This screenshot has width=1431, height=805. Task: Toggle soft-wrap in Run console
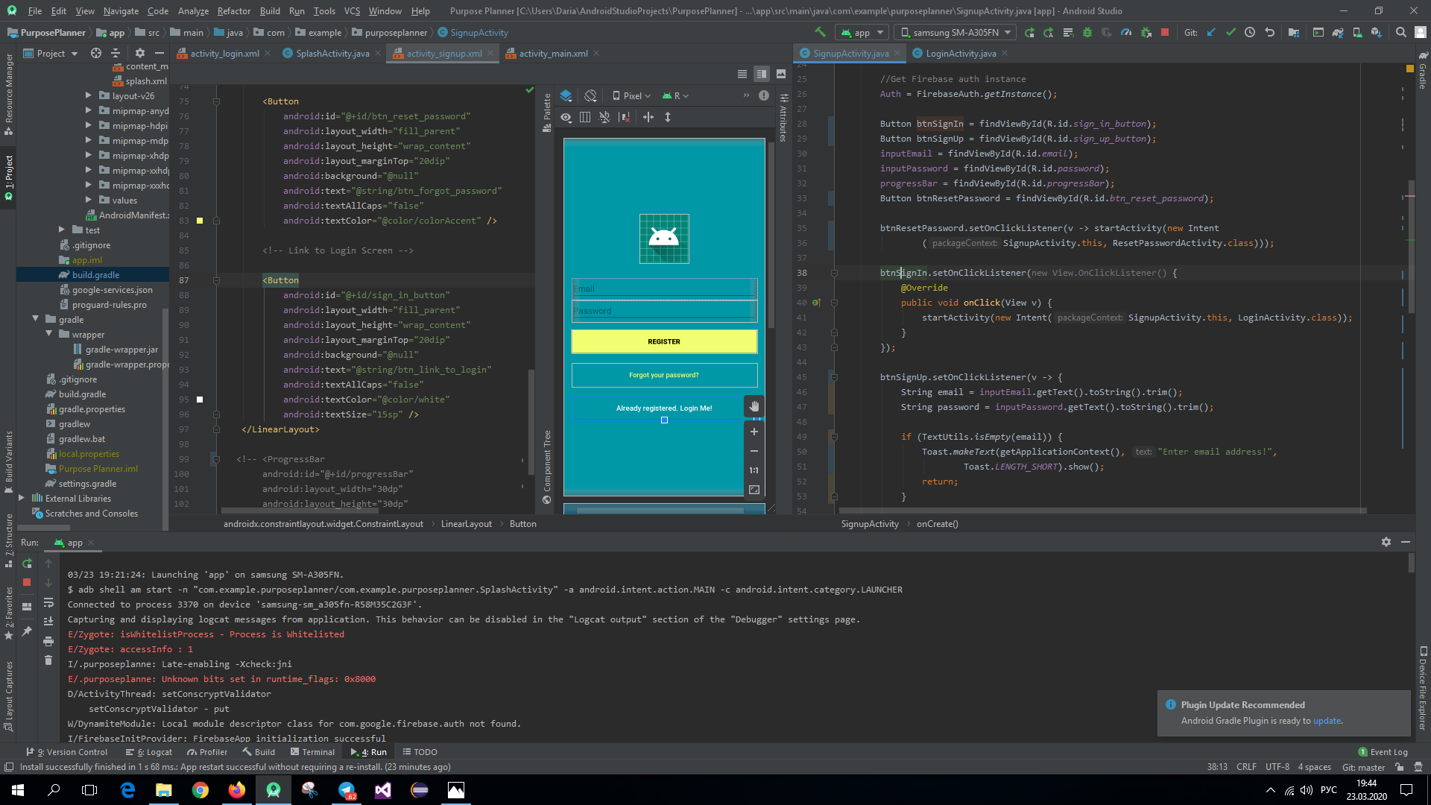point(48,602)
